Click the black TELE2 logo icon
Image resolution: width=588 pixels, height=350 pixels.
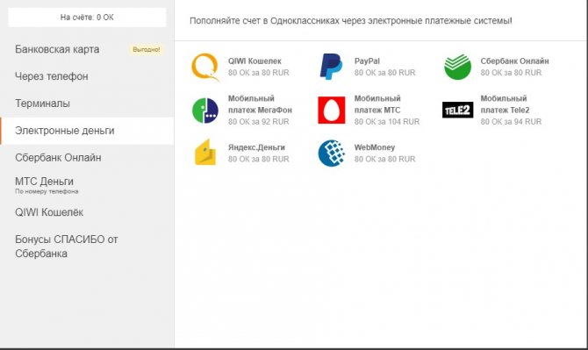pos(457,110)
